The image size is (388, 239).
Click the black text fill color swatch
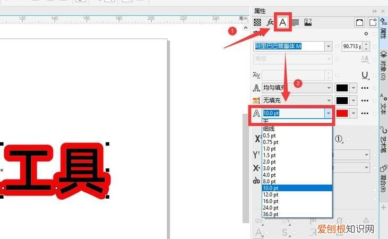tap(342, 88)
